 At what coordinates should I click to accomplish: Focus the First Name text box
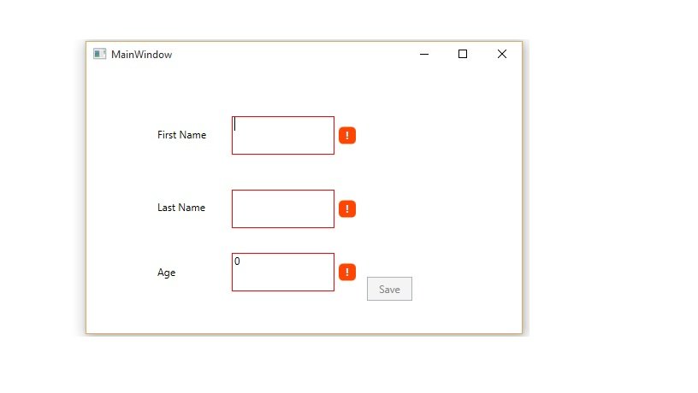283,136
